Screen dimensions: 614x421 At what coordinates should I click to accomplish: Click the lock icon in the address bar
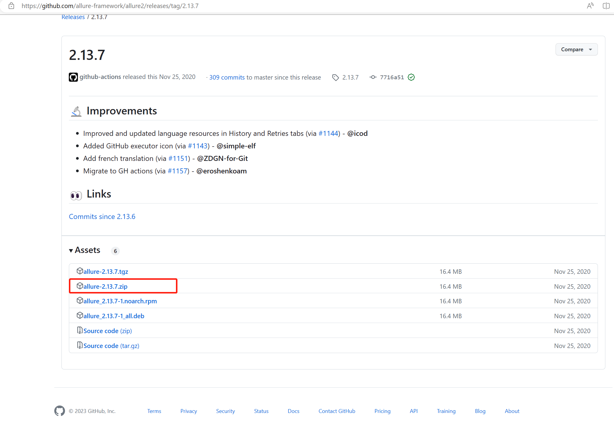11,6
